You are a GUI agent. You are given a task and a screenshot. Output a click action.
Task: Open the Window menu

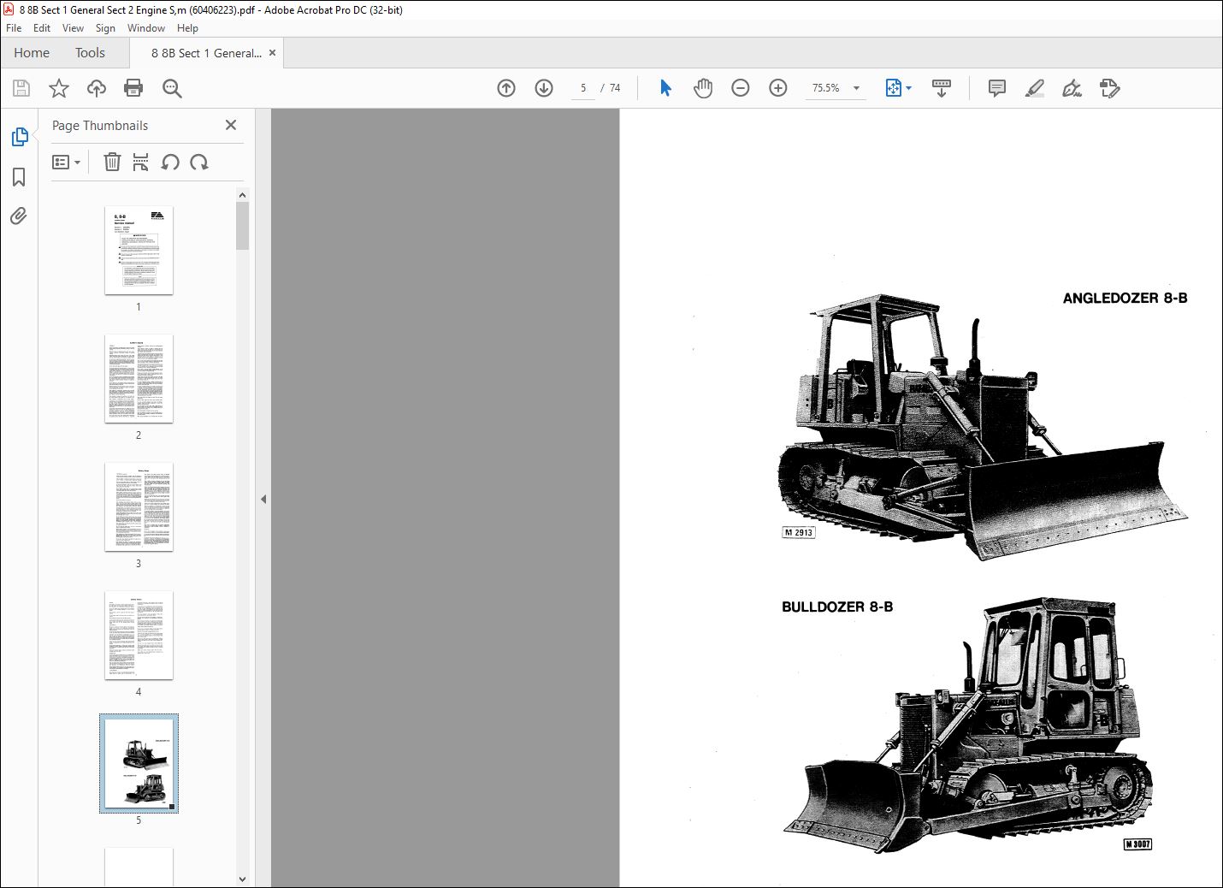tap(146, 27)
